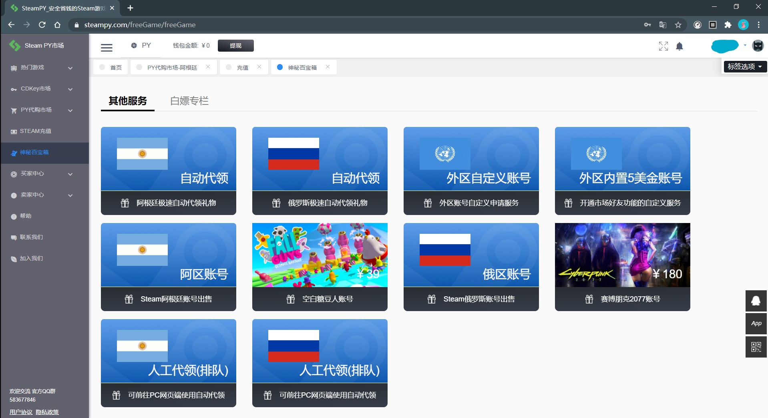
Task: Click the blue username badge
Action: click(x=725, y=46)
